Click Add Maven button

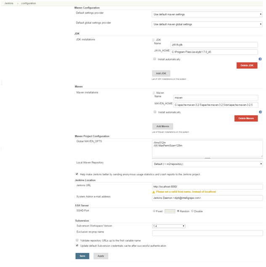click(163, 126)
